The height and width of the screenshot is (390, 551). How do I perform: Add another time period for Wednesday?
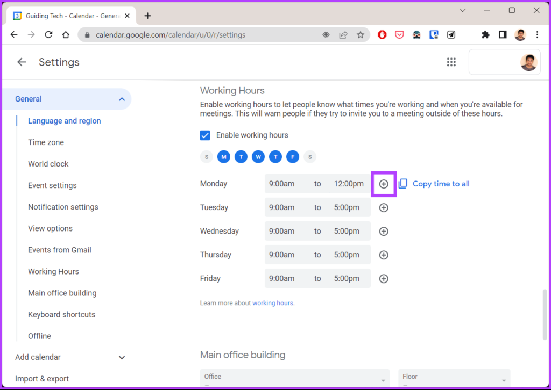pos(384,231)
